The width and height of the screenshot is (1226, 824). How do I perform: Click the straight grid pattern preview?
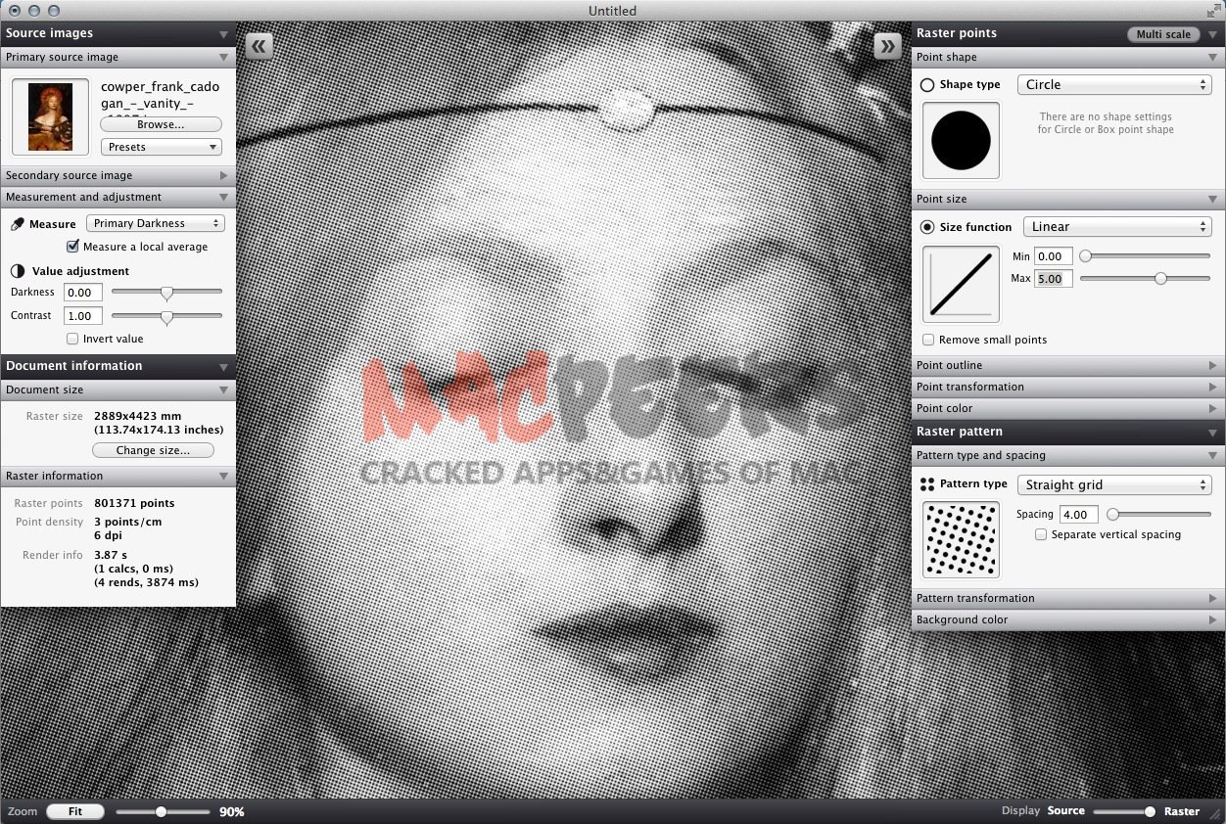(x=961, y=539)
